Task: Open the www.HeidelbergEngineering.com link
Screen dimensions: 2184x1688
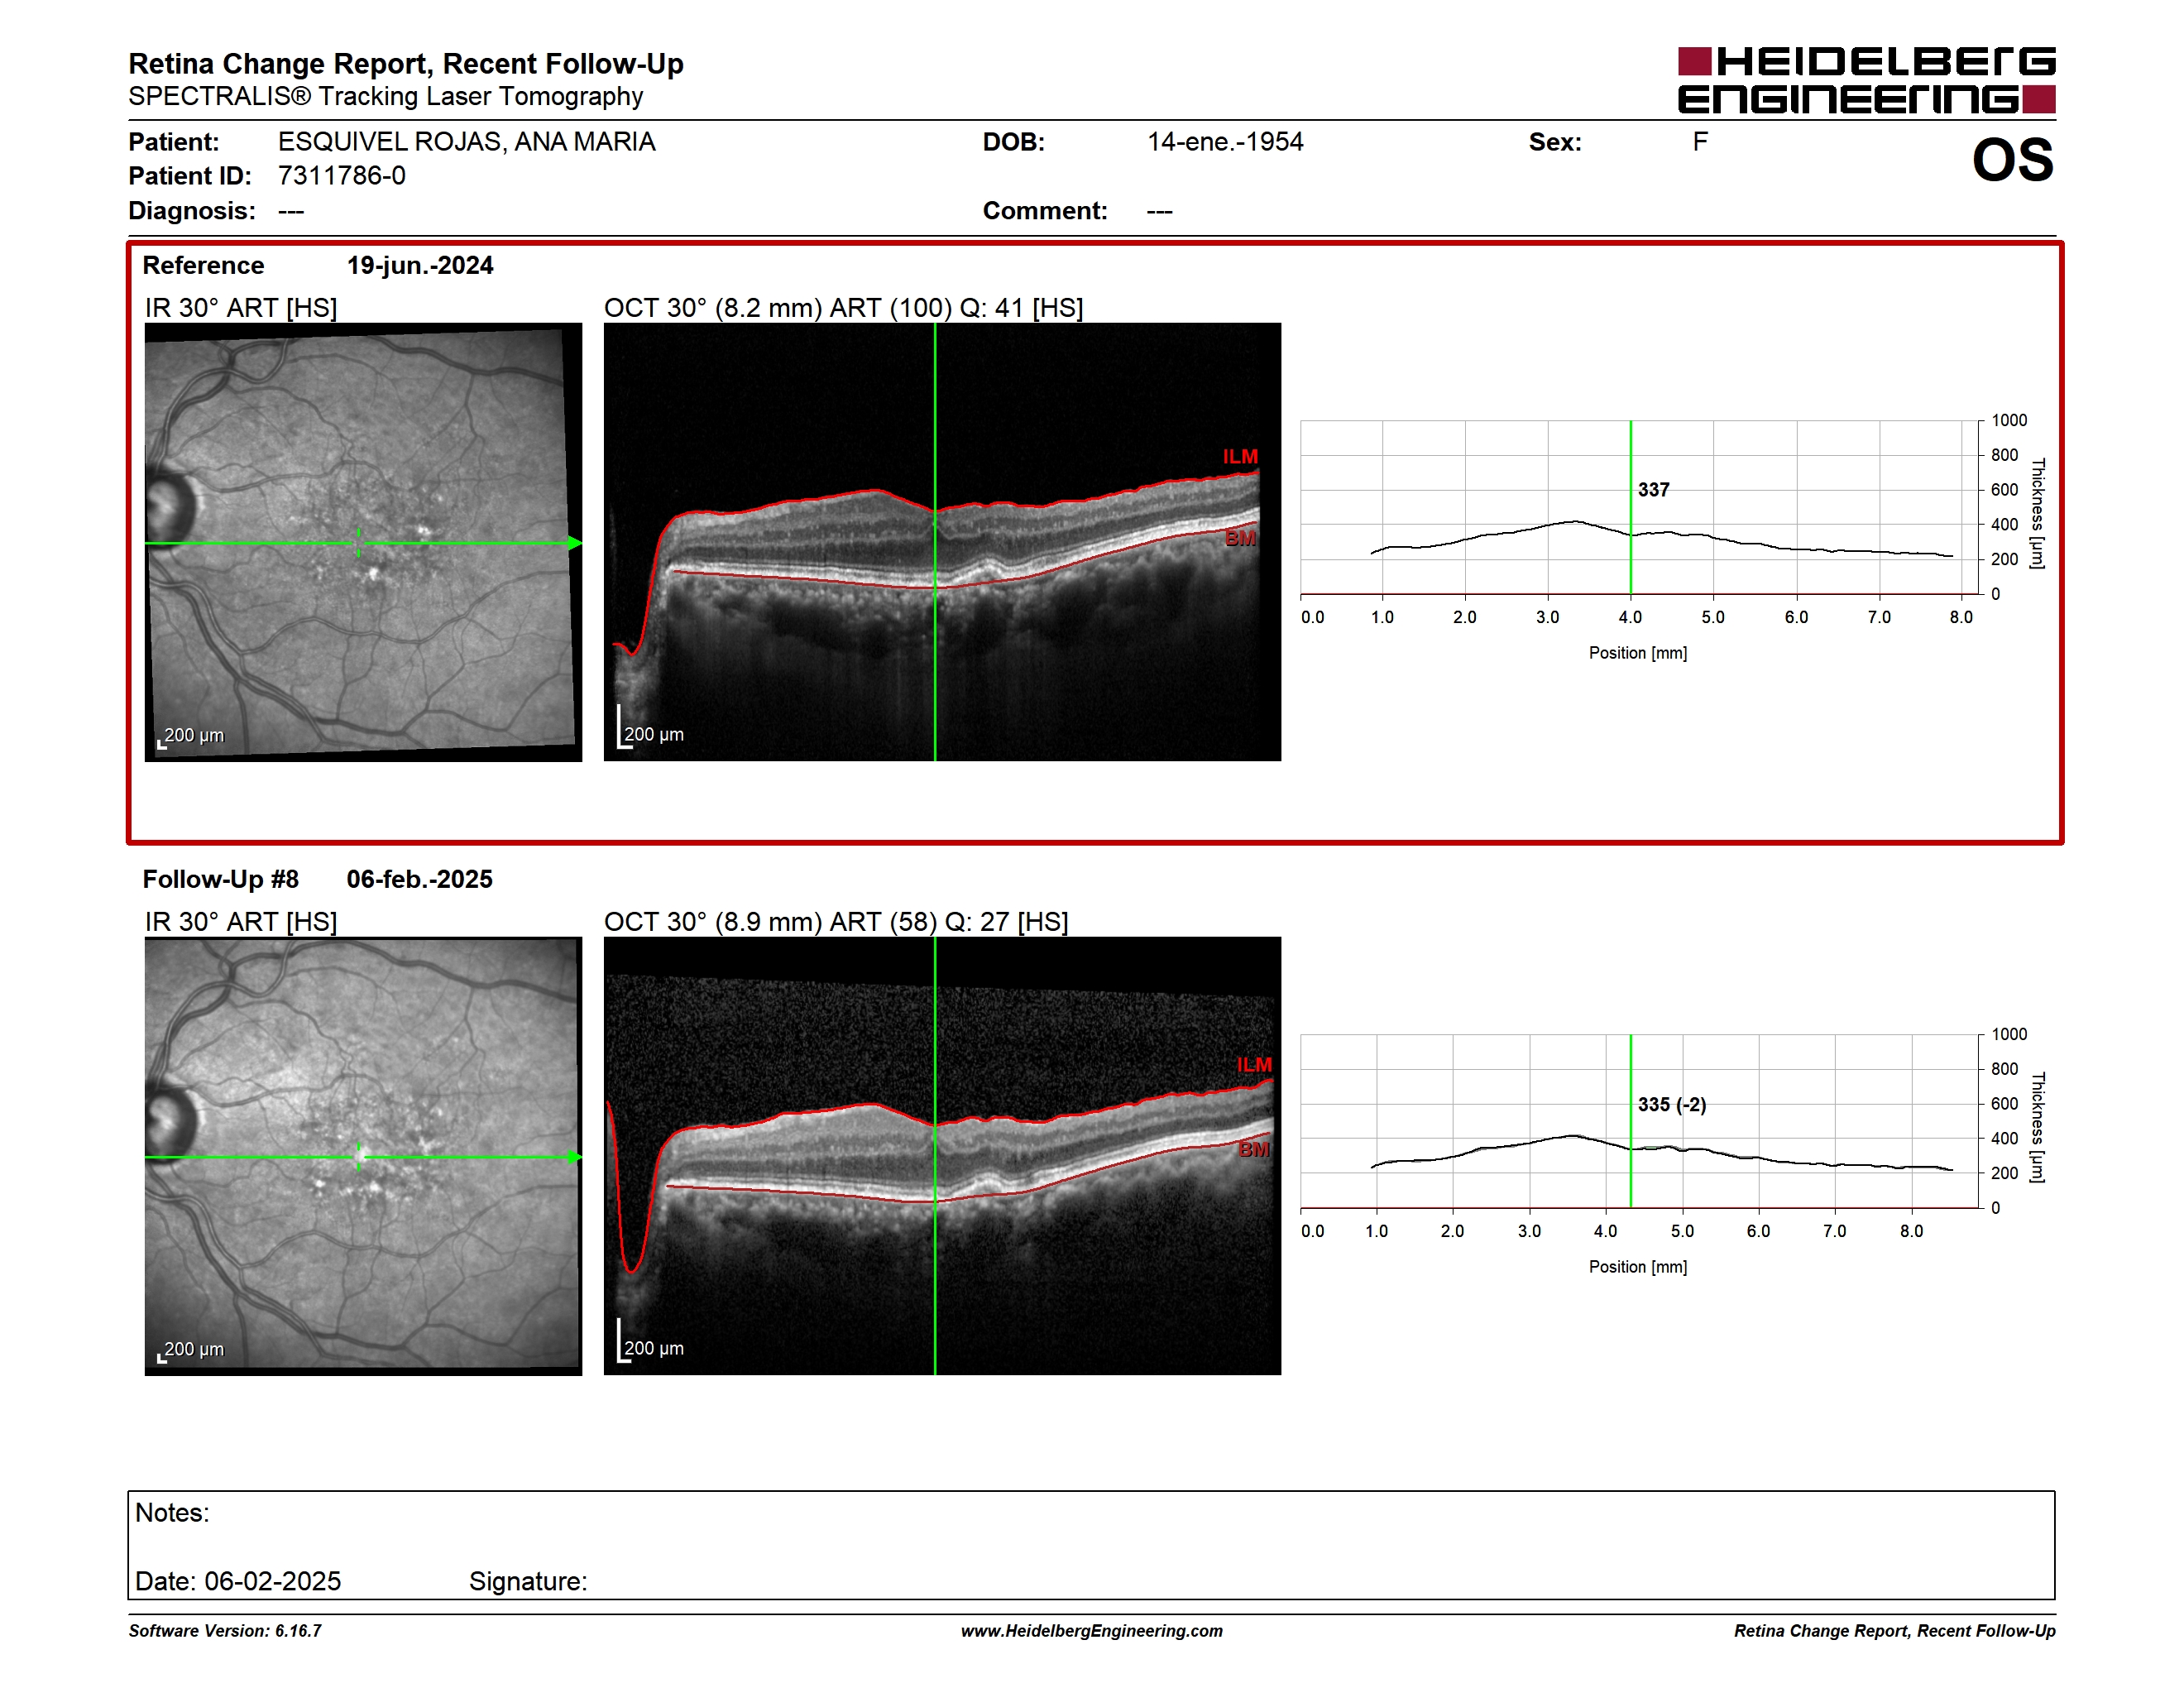Action: 1092,1631
